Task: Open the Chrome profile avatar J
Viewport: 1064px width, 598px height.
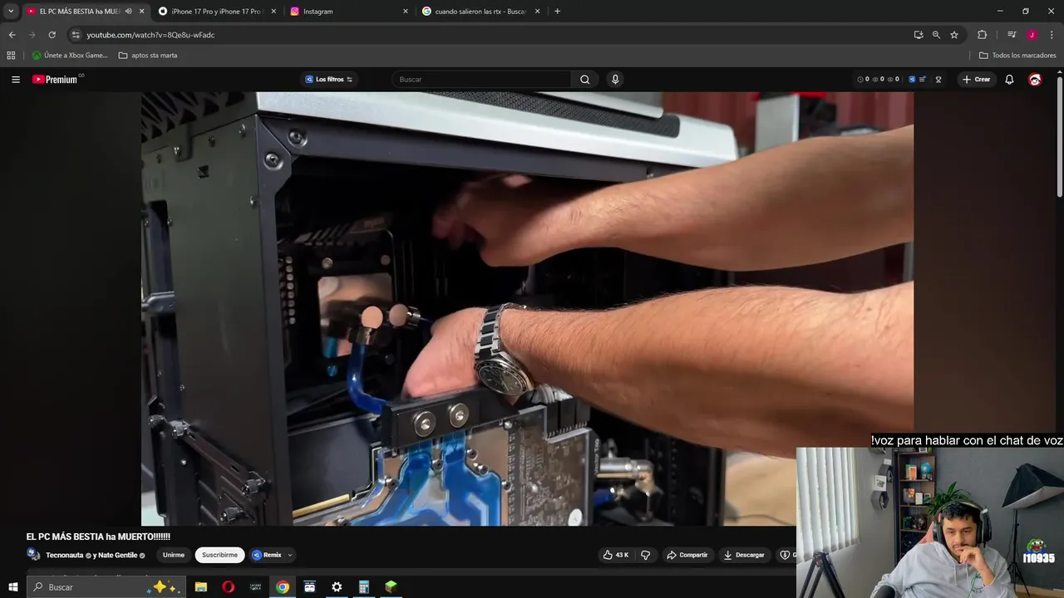Action: point(1032,35)
